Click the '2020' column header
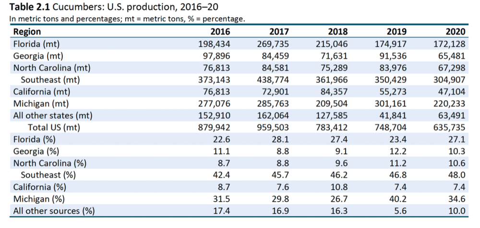This screenshot has height=228, width=480. point(456,32)
